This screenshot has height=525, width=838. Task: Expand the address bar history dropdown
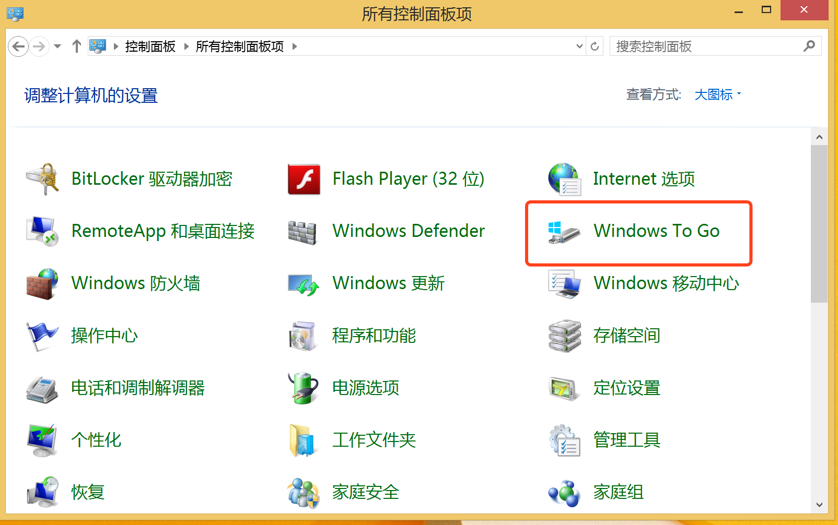pyautogui.click(x=579, y=46)
